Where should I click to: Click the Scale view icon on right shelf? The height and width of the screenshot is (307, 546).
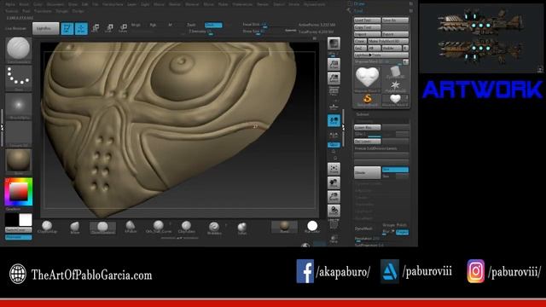tap(334, 197)
